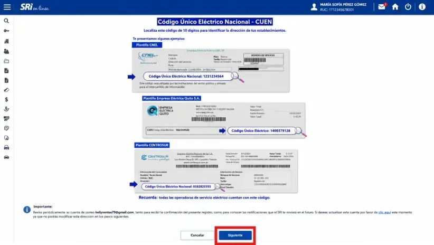Open the user profile icon
The image size is (434, 245).
coord(314,7)
